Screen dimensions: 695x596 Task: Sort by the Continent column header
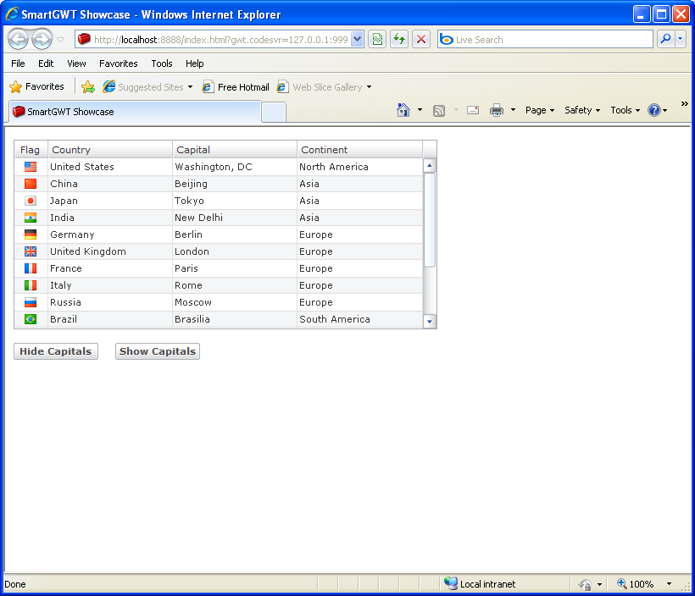click(359, 150)
